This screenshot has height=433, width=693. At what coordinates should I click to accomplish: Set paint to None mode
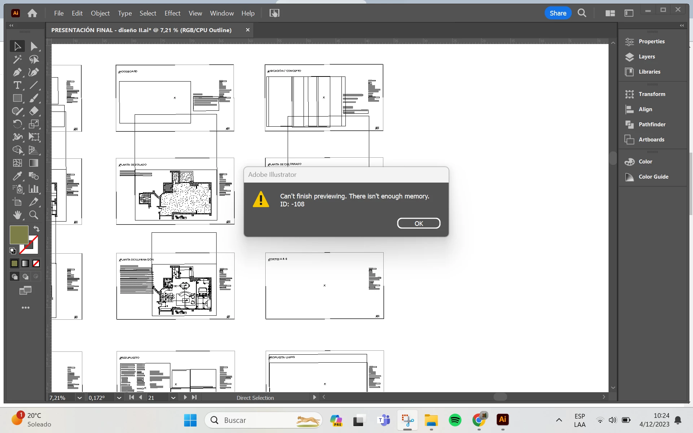click(36, 264)
